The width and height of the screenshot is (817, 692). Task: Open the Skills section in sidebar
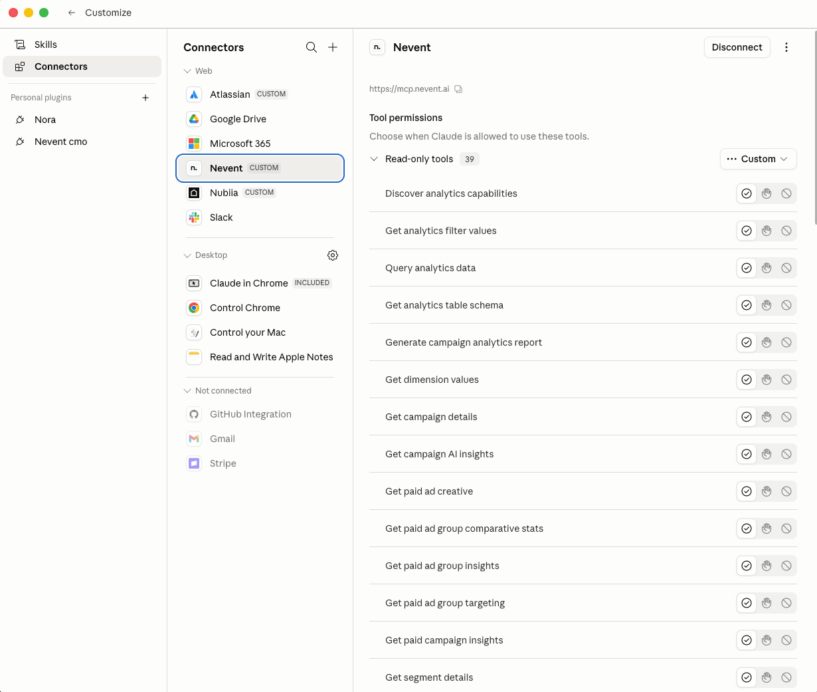click(82, 45)
